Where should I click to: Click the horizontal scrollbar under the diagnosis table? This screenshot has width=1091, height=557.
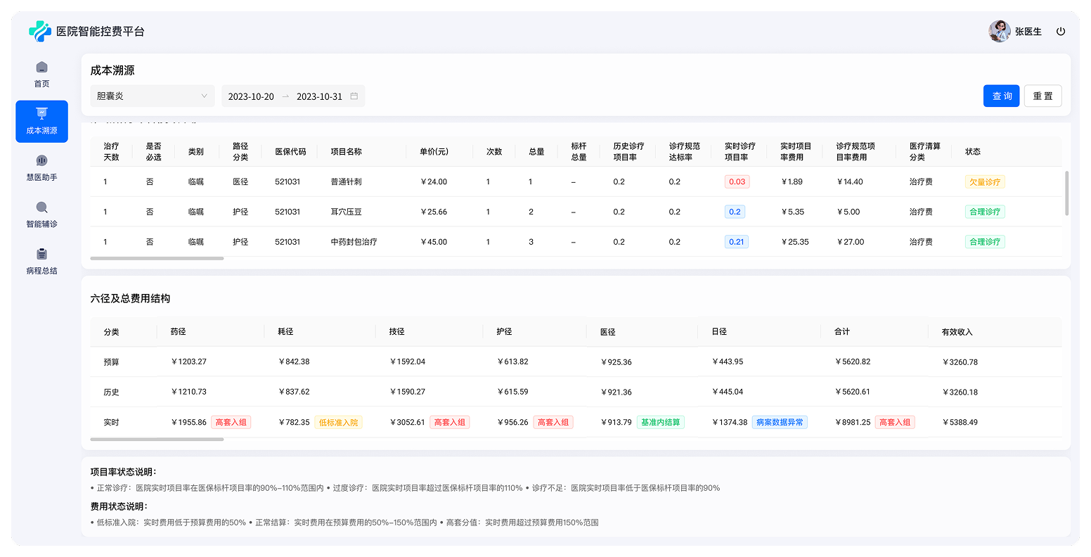pyautogui.click(x=156, y=258)
